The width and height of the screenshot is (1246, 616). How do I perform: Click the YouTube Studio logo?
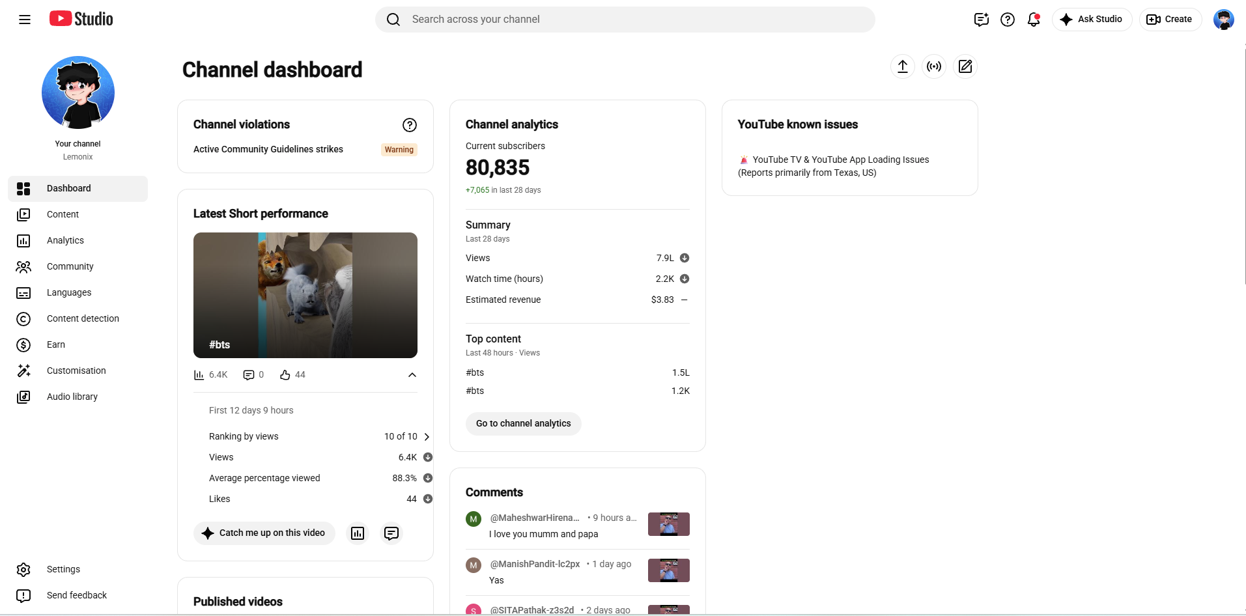point(81,19)
